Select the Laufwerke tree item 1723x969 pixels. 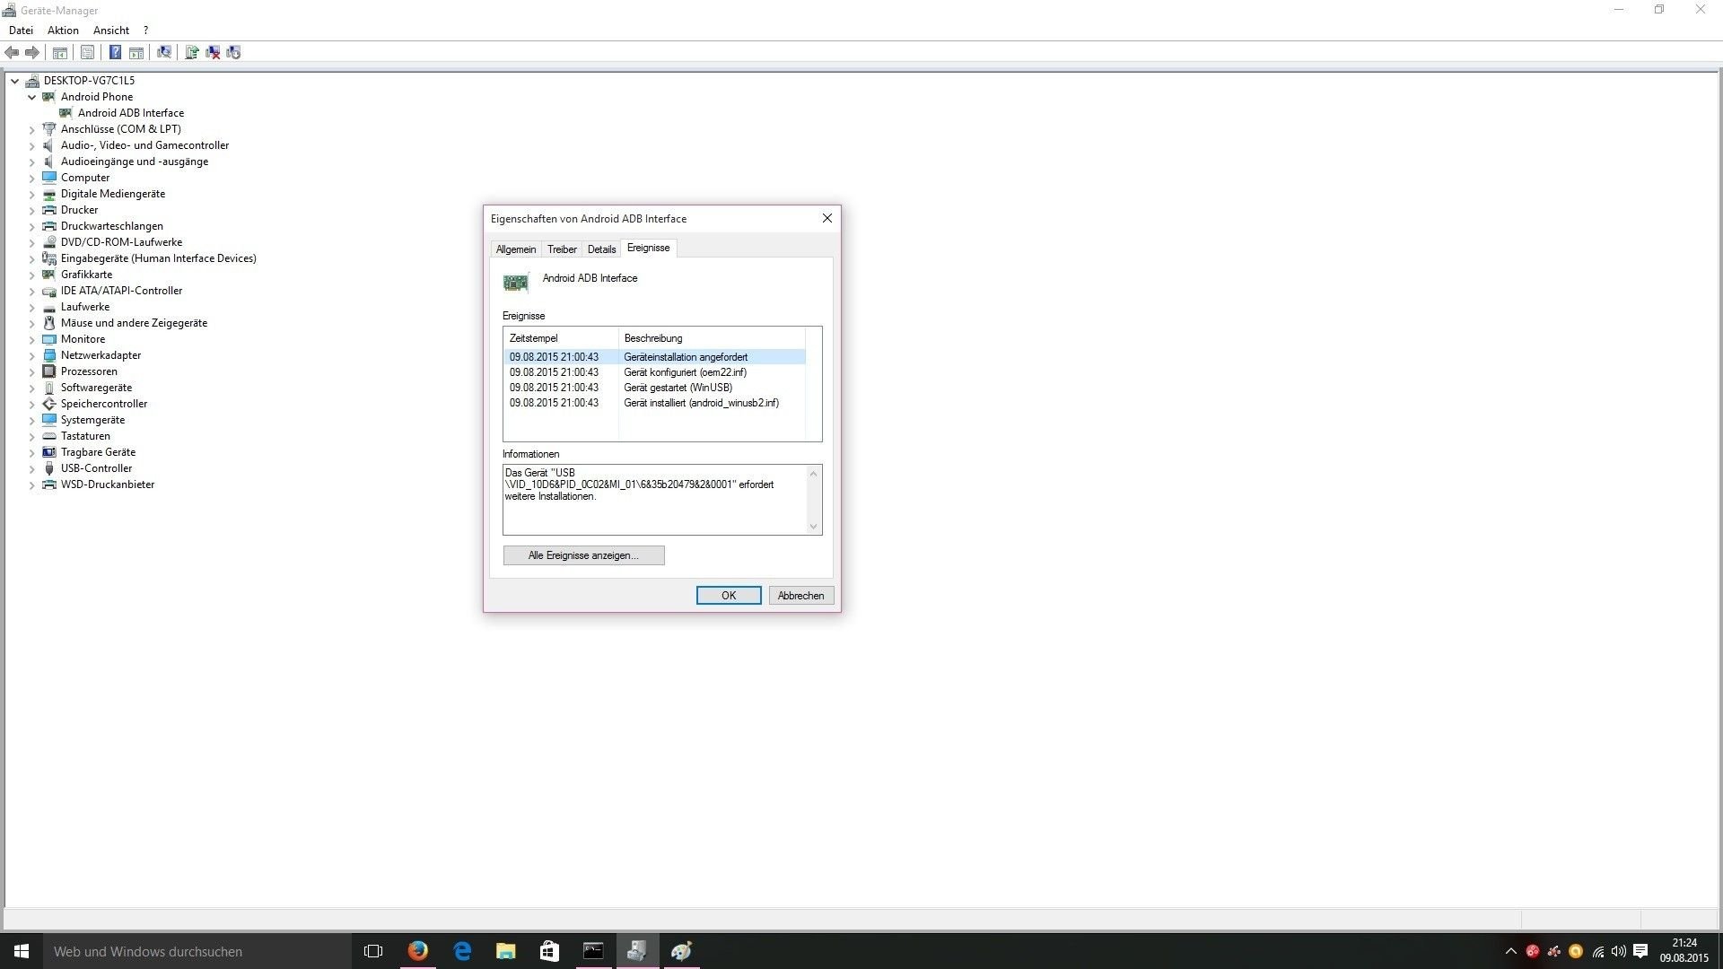point(85,307)
